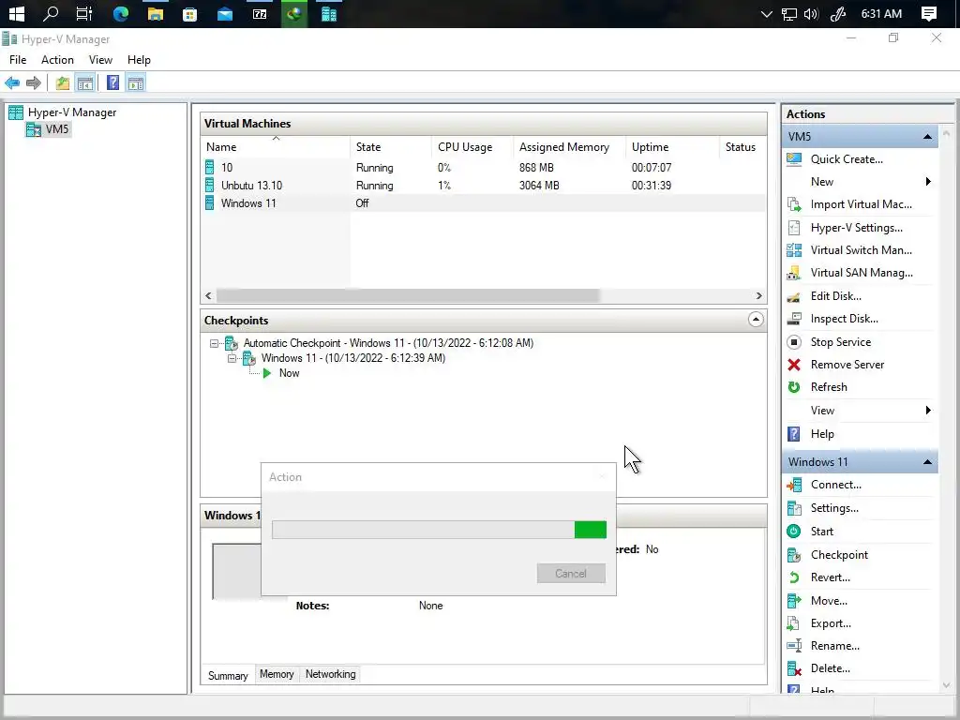Open the Windows Start menu
Image resolution: width=960 pixels, height=720 pixels.
coord(17,13)
